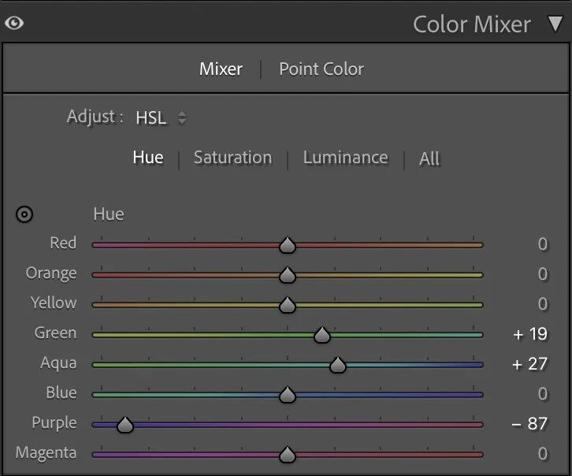Screen dimensions: 572x476
Task: Click the Red hue slider handle
Action: tap(288, 245)
